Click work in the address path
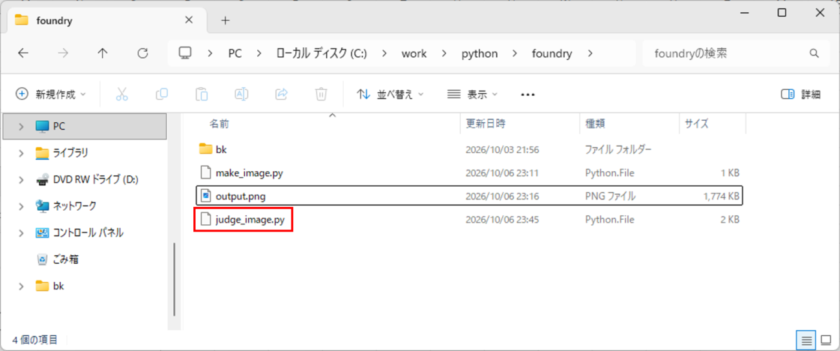This screenshot has height=351, width=840. [414, 54]
